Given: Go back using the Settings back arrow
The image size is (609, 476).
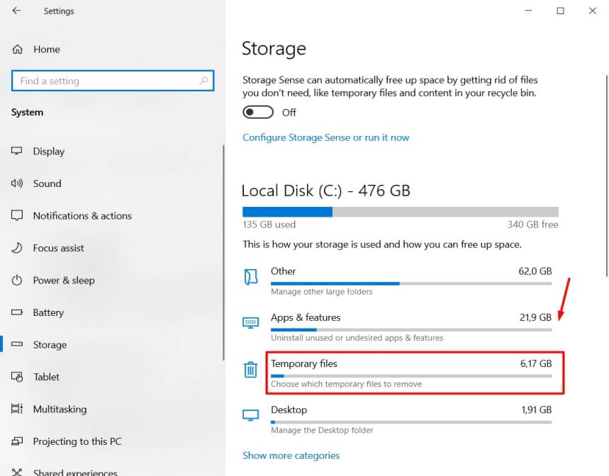Looking at the screenshot, I should [16, 11].
